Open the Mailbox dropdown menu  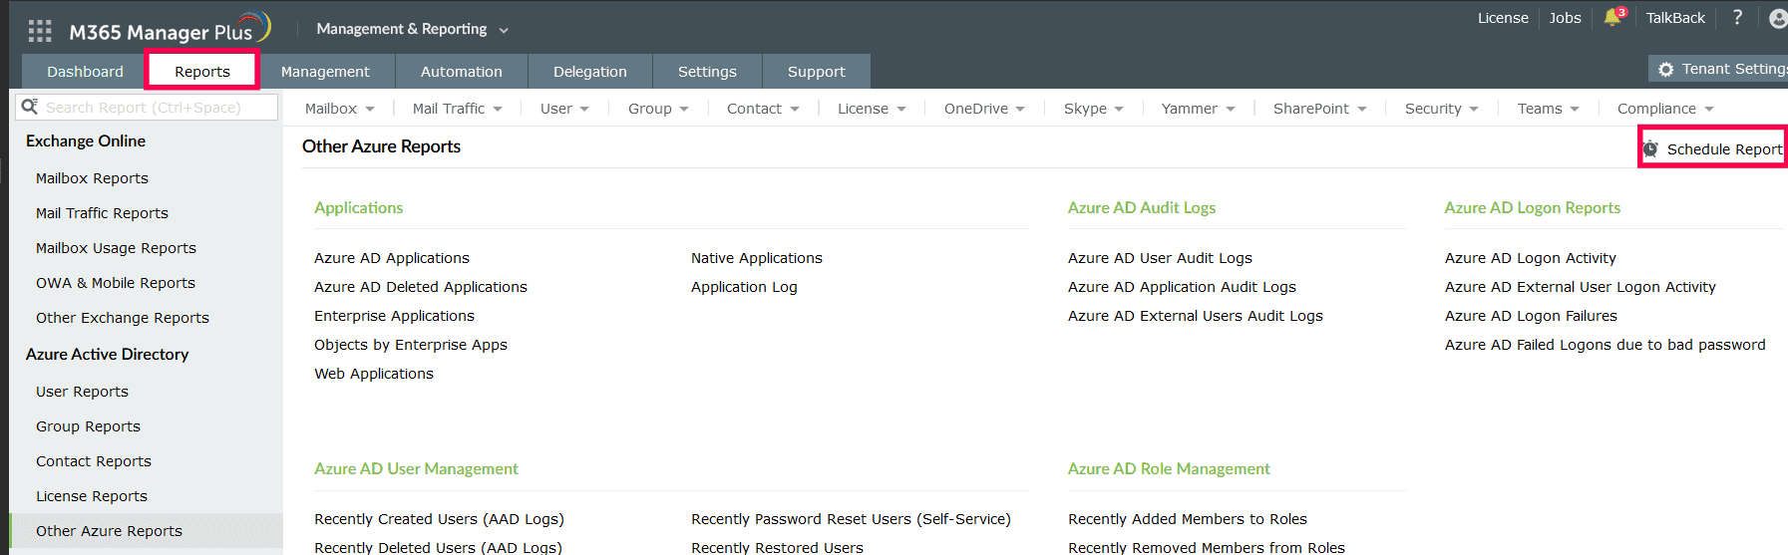[339, 109]
